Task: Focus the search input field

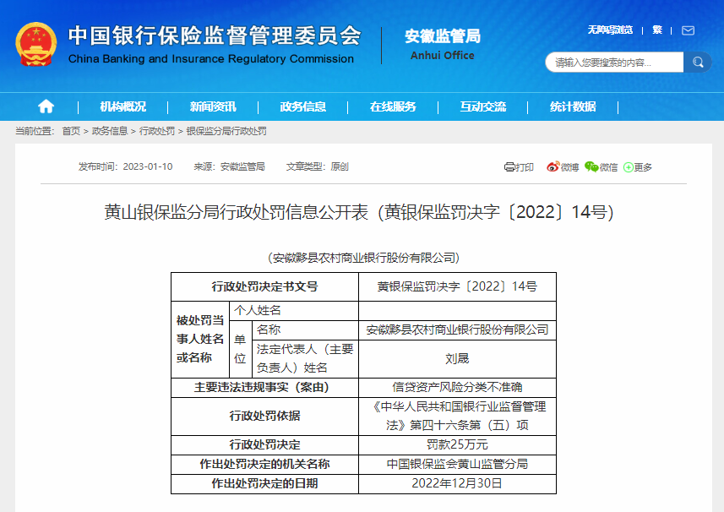Action: coord(614,62)
